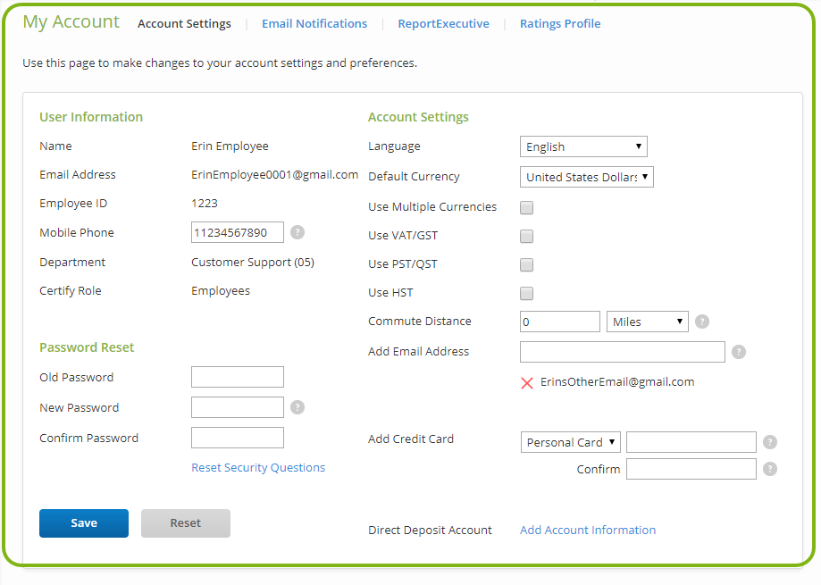Open help for Commute Distance
821x585 pixels.
point(701,321)
